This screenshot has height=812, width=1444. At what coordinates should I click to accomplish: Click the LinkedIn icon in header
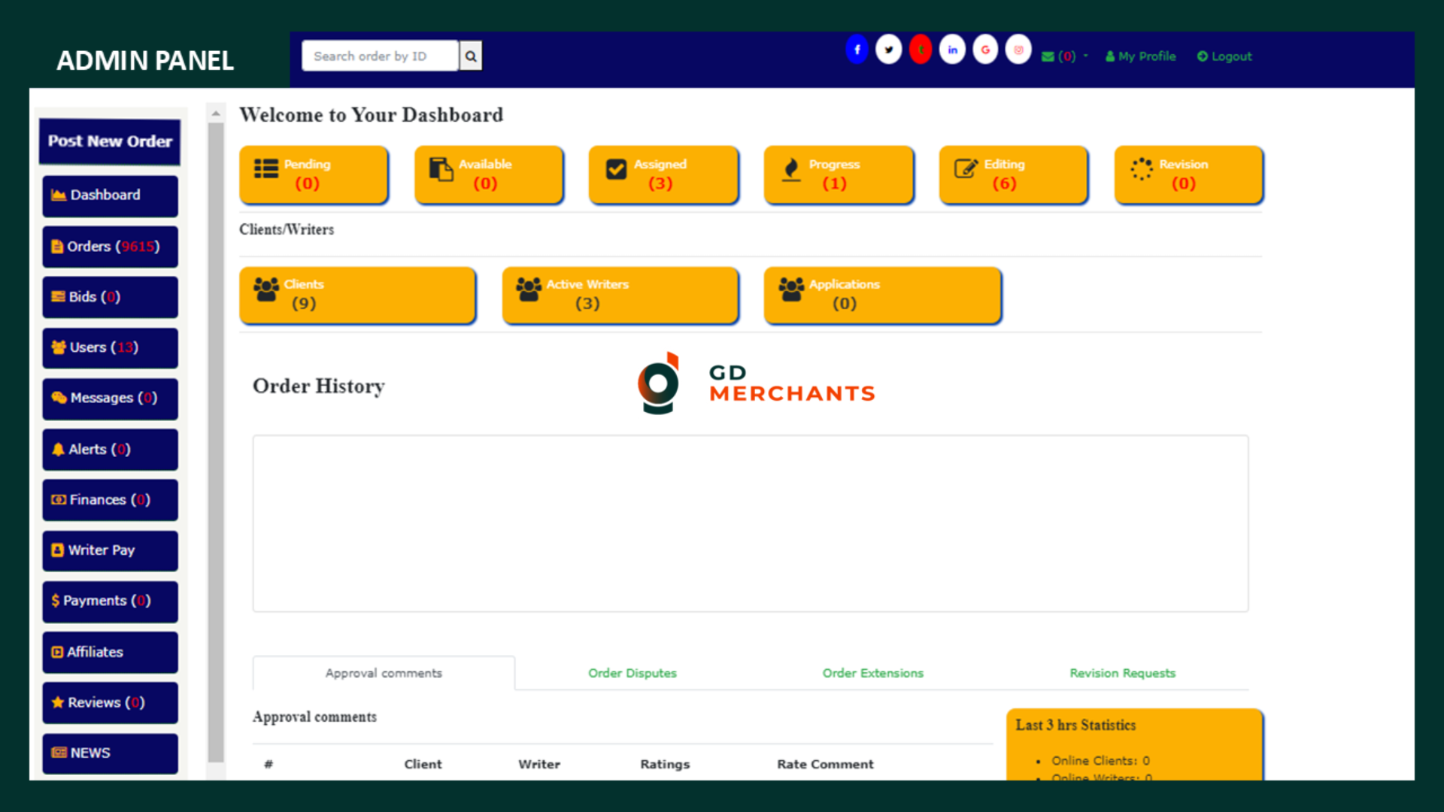coord(952,50)
